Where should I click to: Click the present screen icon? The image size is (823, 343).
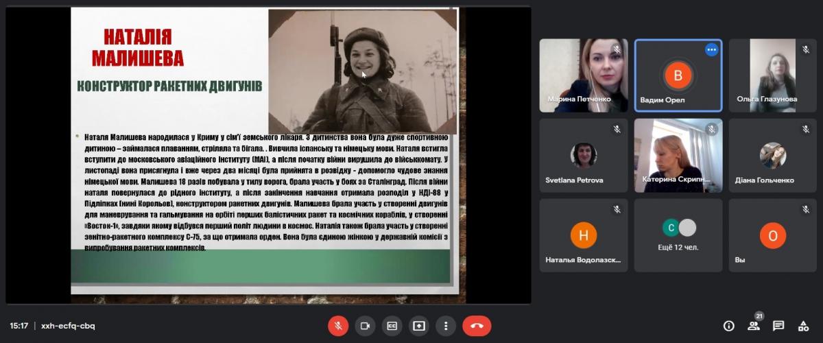419,326
